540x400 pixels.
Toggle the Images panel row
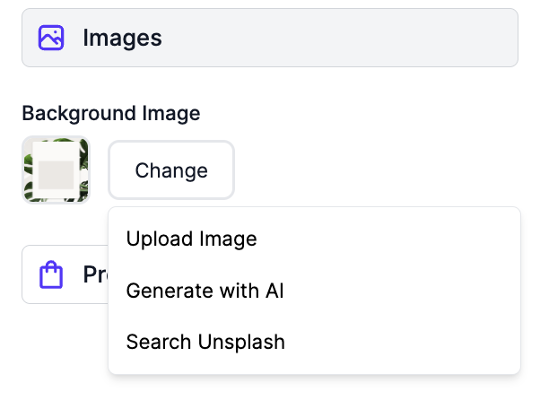pyautogui.click(x=270, y=38)
